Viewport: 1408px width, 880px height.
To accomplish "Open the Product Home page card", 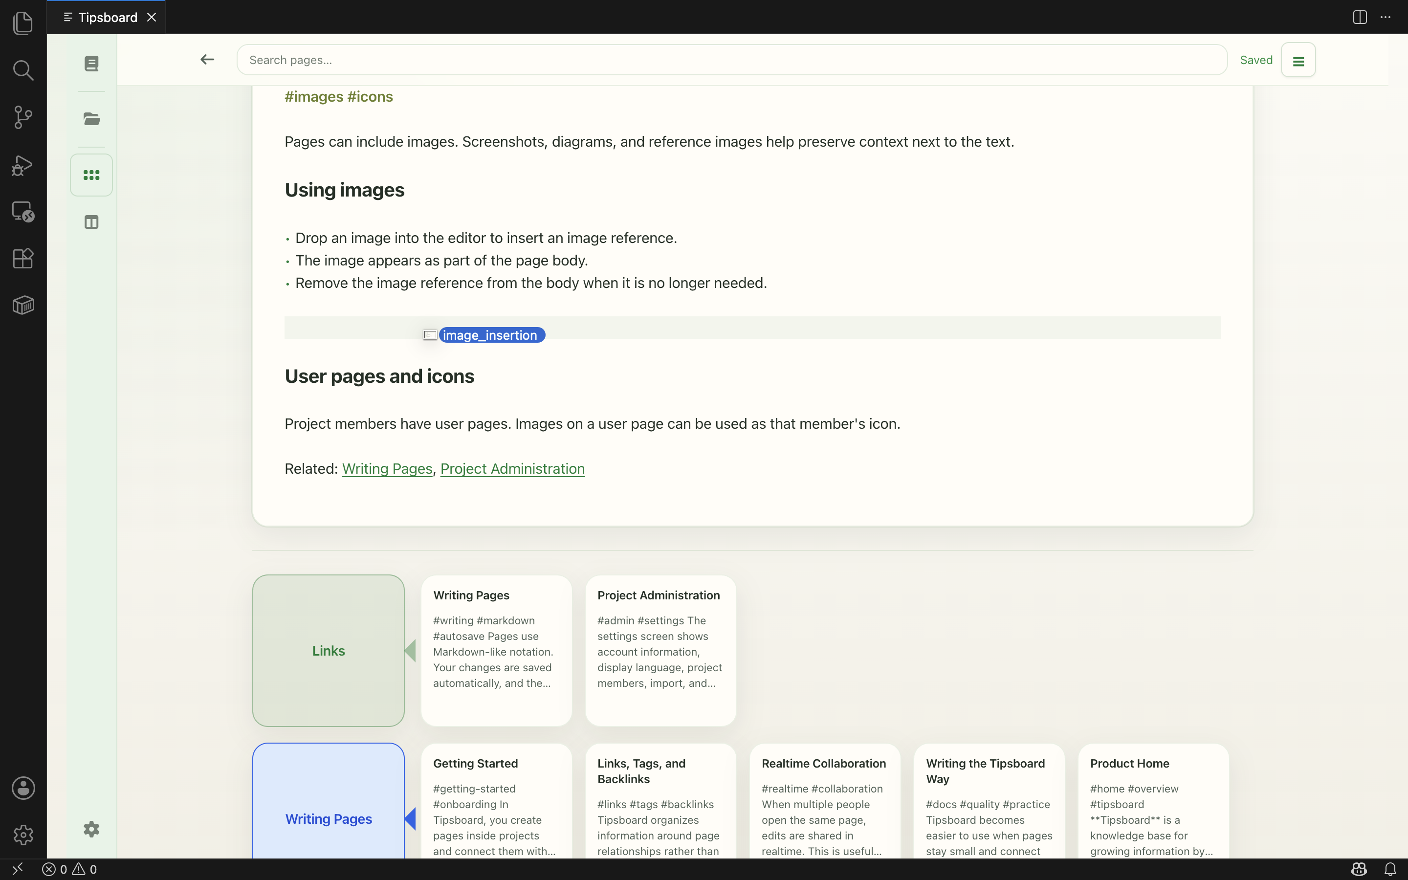I will [1153, 801].
